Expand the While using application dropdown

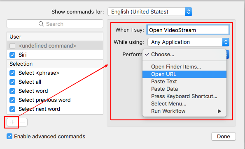click(188, 42)
